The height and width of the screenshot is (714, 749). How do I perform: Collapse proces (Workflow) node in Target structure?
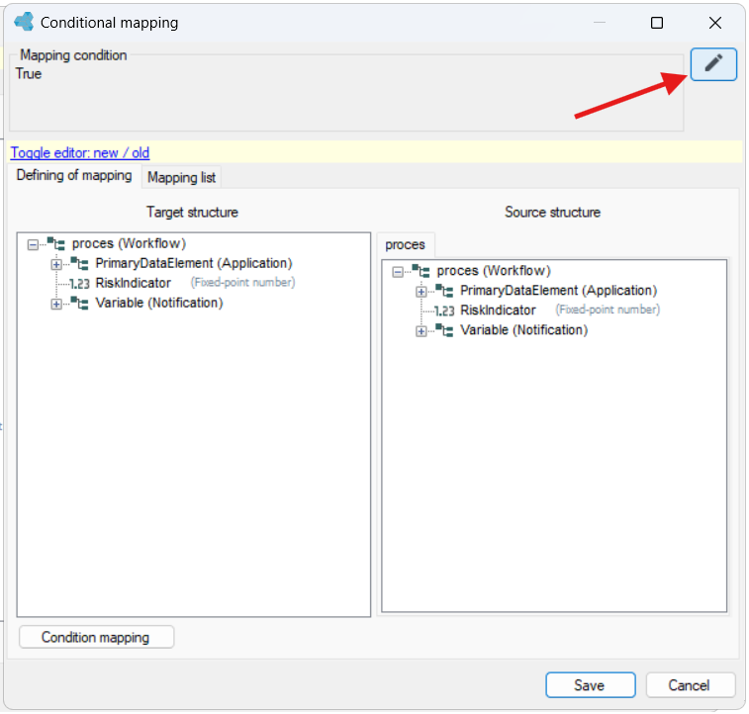[x=33, y=245]
